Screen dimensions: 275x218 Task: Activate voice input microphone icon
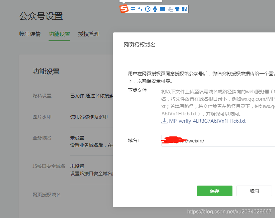[x=155, y=9]
